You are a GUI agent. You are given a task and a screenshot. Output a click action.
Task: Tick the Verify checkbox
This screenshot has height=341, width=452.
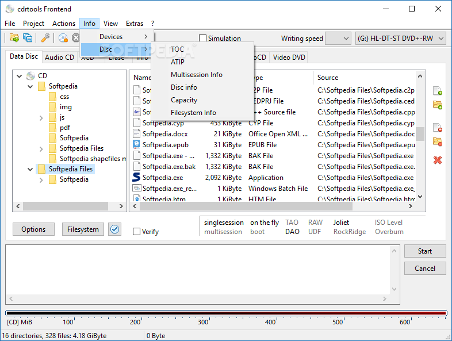(x=136, y=232)
